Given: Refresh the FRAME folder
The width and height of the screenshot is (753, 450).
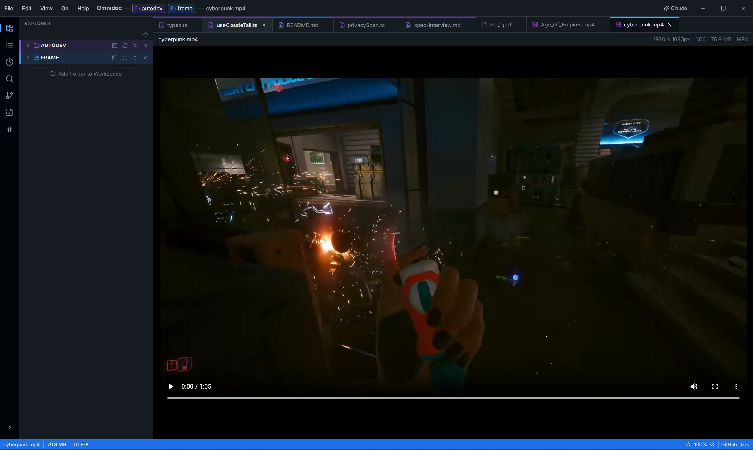Looking at the screenshot, I should pos(125,58).
